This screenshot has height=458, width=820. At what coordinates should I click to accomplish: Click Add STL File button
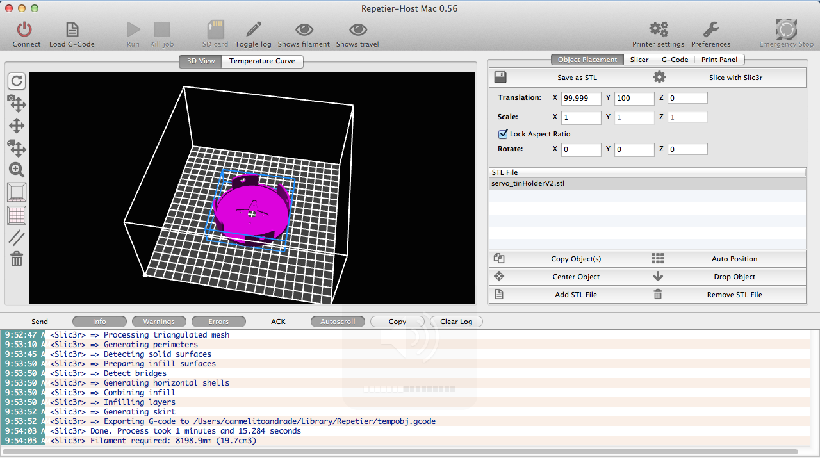coord(568,295)
